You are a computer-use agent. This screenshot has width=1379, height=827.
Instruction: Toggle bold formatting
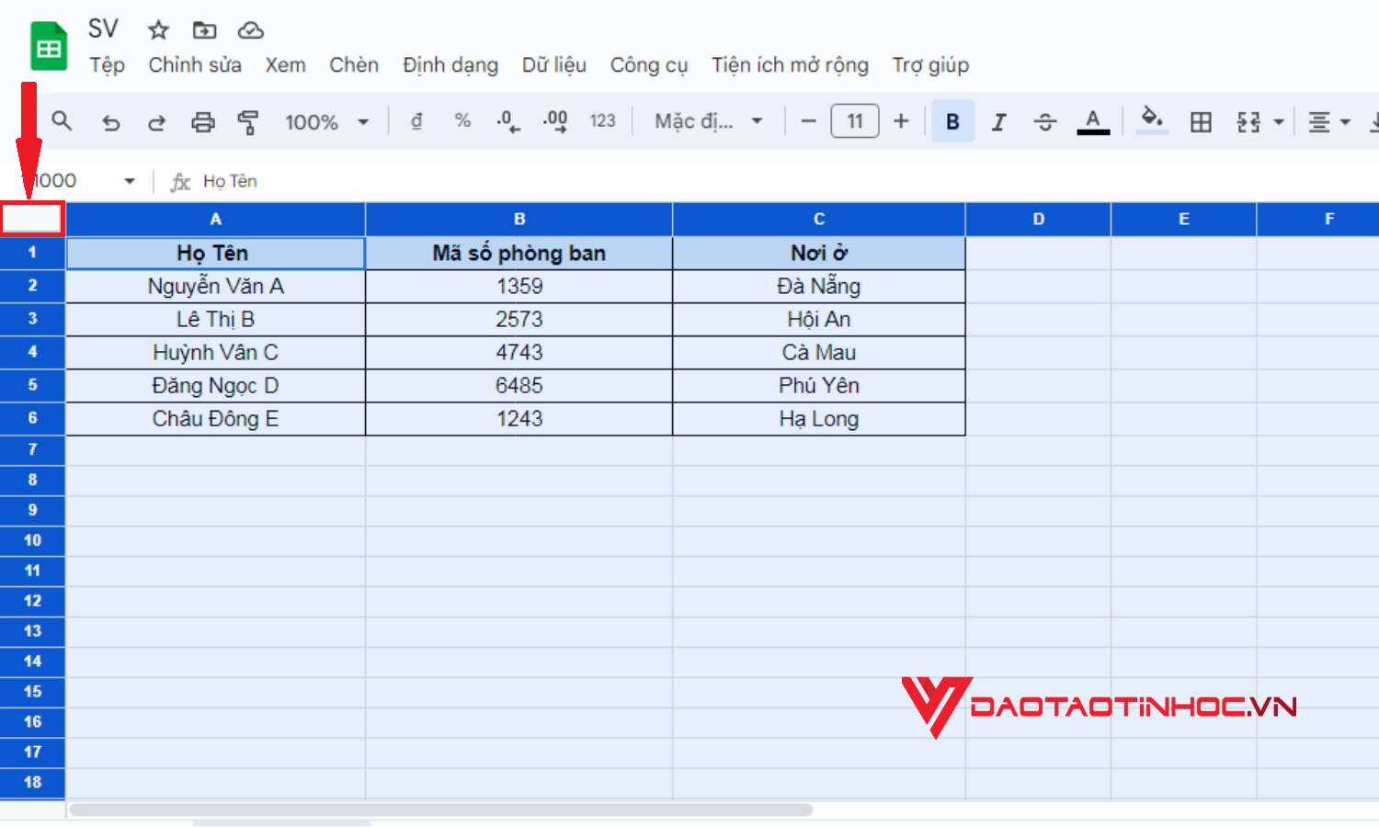pyautogui.click(x=952, y=120)
